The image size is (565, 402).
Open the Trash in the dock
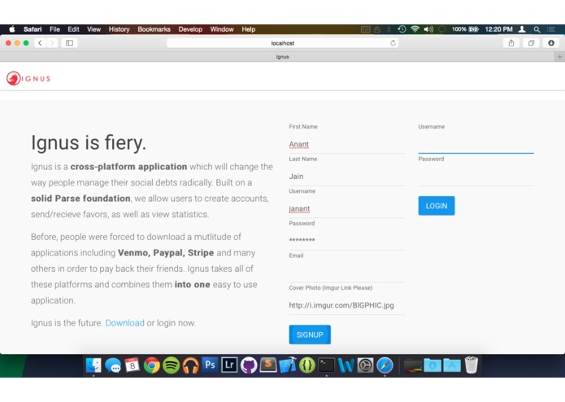click(x=472, y=365)
